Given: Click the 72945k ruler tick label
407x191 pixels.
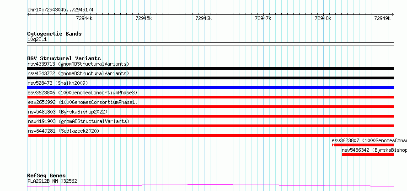Looking at the screenshot, I should [144, 18].
